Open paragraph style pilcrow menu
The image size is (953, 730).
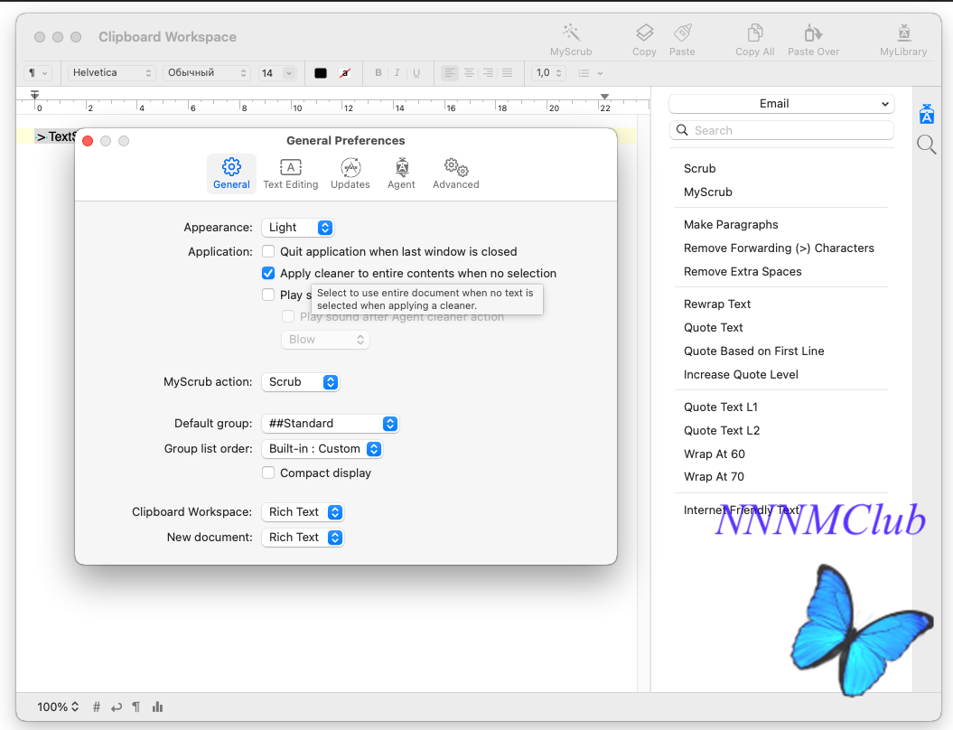[x=38, y=73]
